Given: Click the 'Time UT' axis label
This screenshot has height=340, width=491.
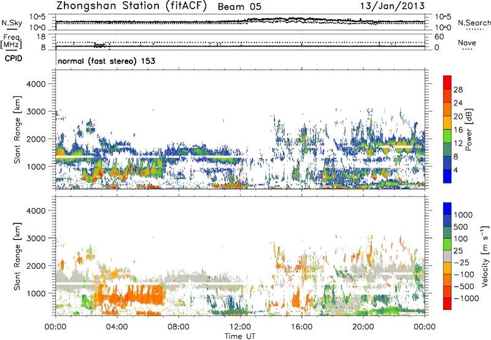Looking at the screenshot, I should tap(240, 336).
